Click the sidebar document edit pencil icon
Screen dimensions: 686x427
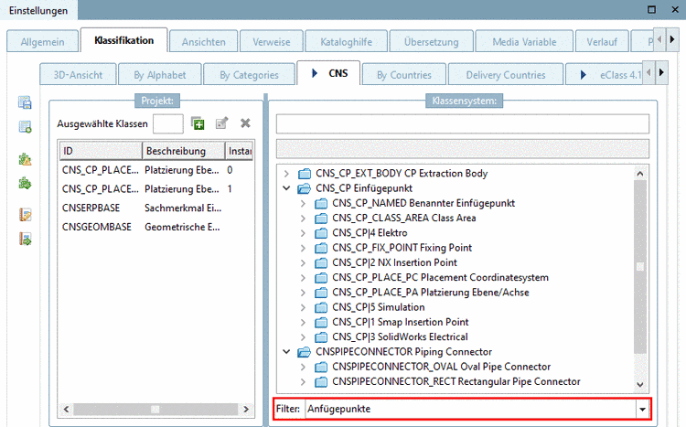pos(25,215)
